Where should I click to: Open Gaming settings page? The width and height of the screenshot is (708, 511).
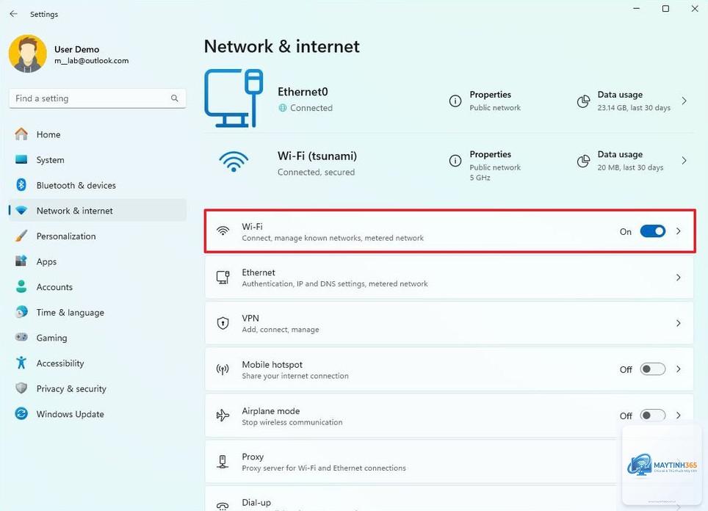98,337
